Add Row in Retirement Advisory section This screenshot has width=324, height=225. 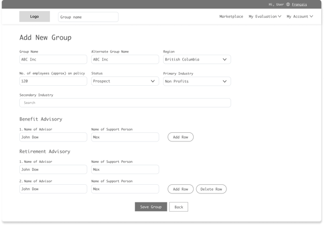[x=181, y=189]
